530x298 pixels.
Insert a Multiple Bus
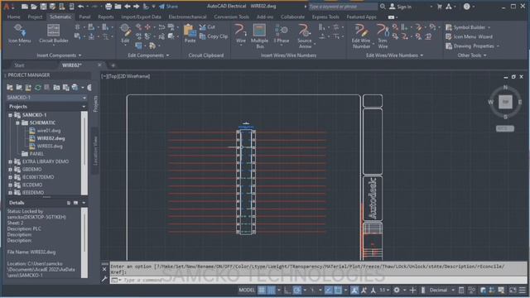tap(259, 36)
